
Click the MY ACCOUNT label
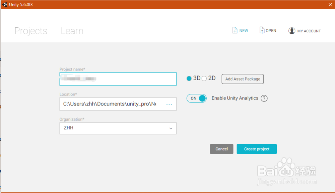click(x=309, y=31)
